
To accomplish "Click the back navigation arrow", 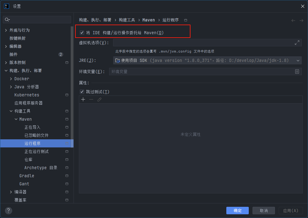I will coord(293,20).
